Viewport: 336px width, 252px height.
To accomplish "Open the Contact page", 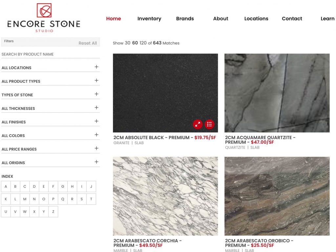I will (292, 19).
